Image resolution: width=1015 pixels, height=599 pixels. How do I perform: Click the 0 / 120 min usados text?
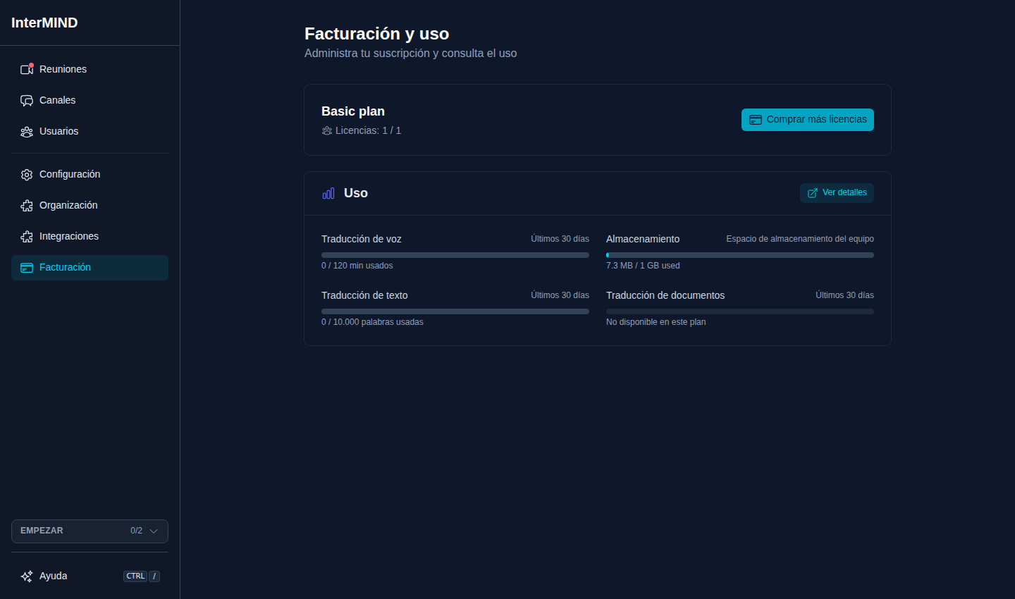(x=357, y=266)
